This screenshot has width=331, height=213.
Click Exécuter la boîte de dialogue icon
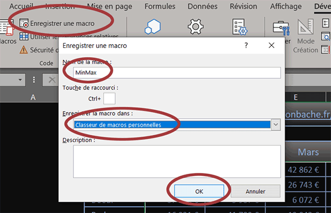click(x=325, y=50)
